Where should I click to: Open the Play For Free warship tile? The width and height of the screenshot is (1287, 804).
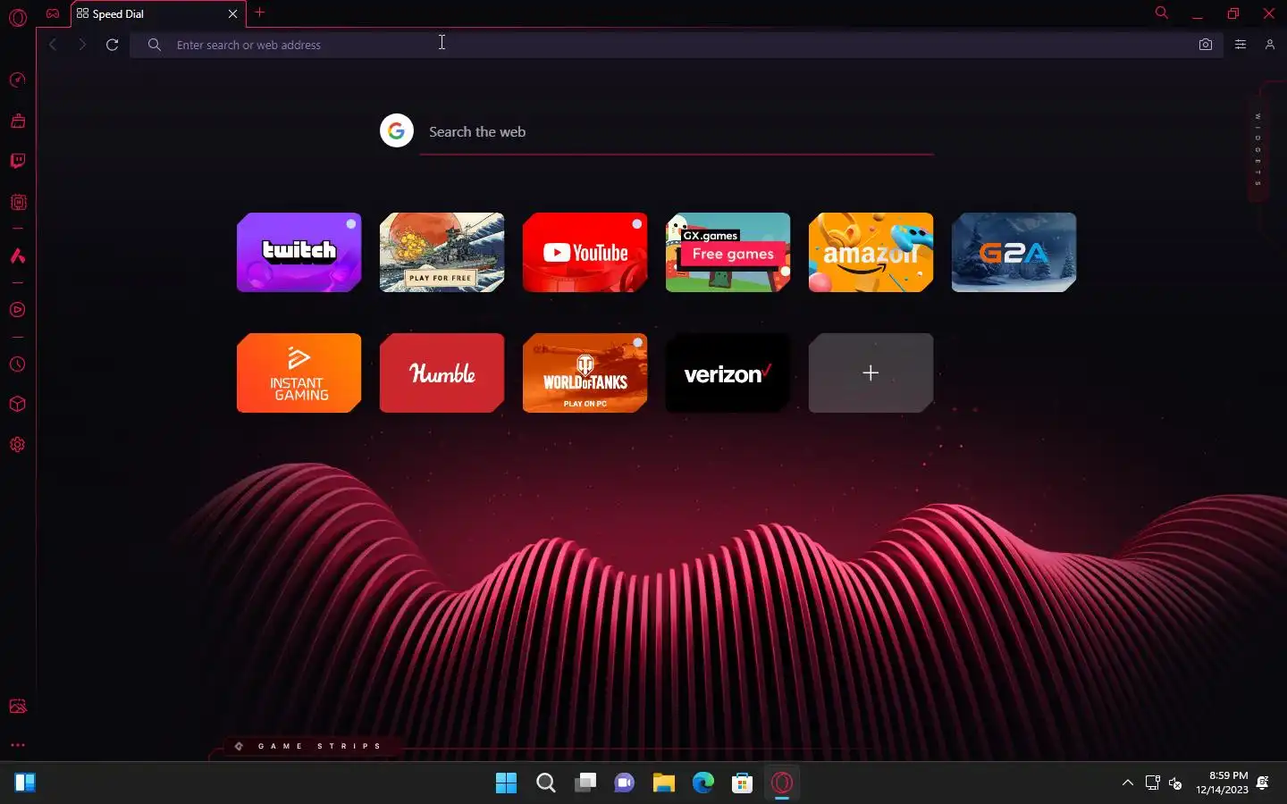click(442, 252)
